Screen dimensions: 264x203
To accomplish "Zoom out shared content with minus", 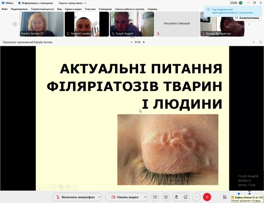I will coord(132,42).
